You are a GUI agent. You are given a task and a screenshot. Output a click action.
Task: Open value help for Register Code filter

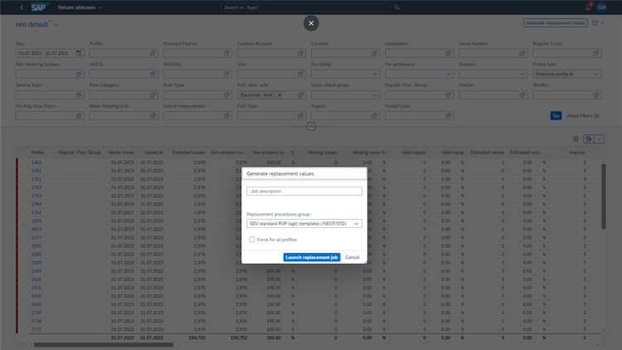pos(596,53)
